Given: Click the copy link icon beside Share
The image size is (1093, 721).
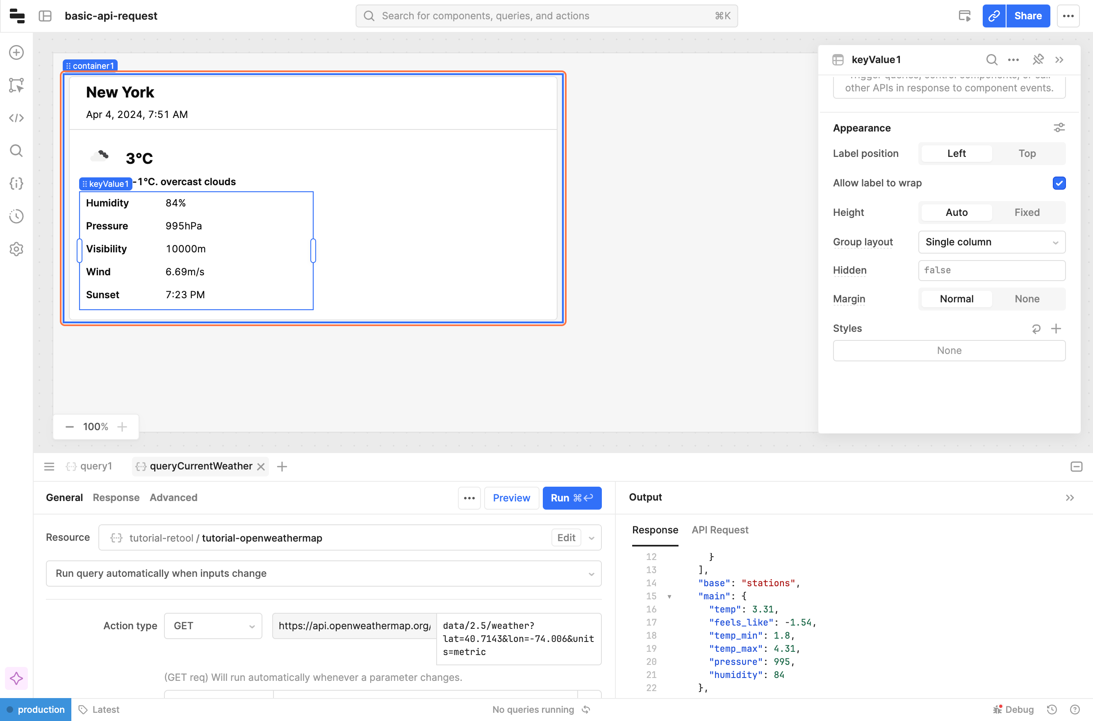Looking at the screenshot, I should pyautogui.click(x=994, y=16).
